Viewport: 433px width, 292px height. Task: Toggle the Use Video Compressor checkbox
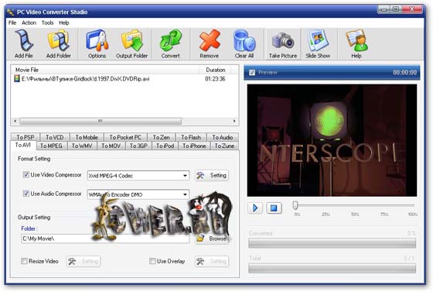click(26, 174)
